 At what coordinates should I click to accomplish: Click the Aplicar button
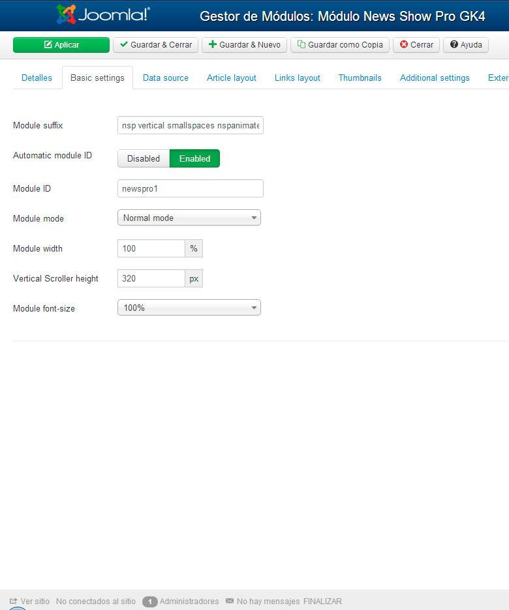61,45
